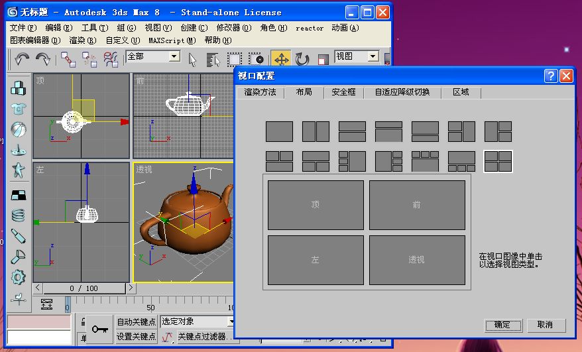This screenshot has height=352, width=582.
Task: Activate the Select and Rotate tool
Action: [x=302, y=60]
